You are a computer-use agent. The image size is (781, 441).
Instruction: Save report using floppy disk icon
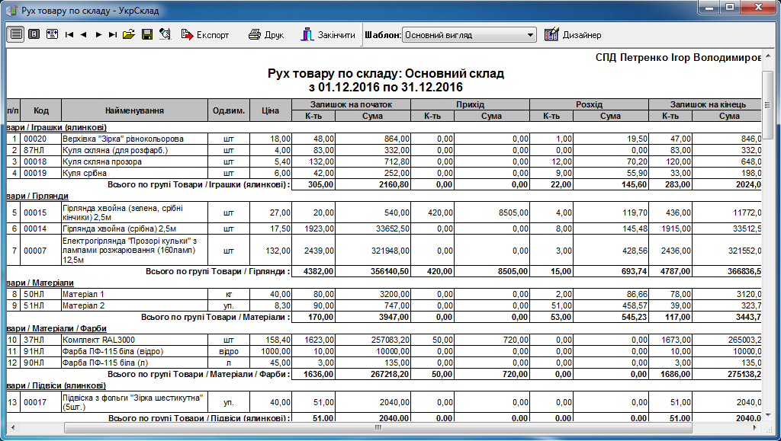(x=147, y=35)
